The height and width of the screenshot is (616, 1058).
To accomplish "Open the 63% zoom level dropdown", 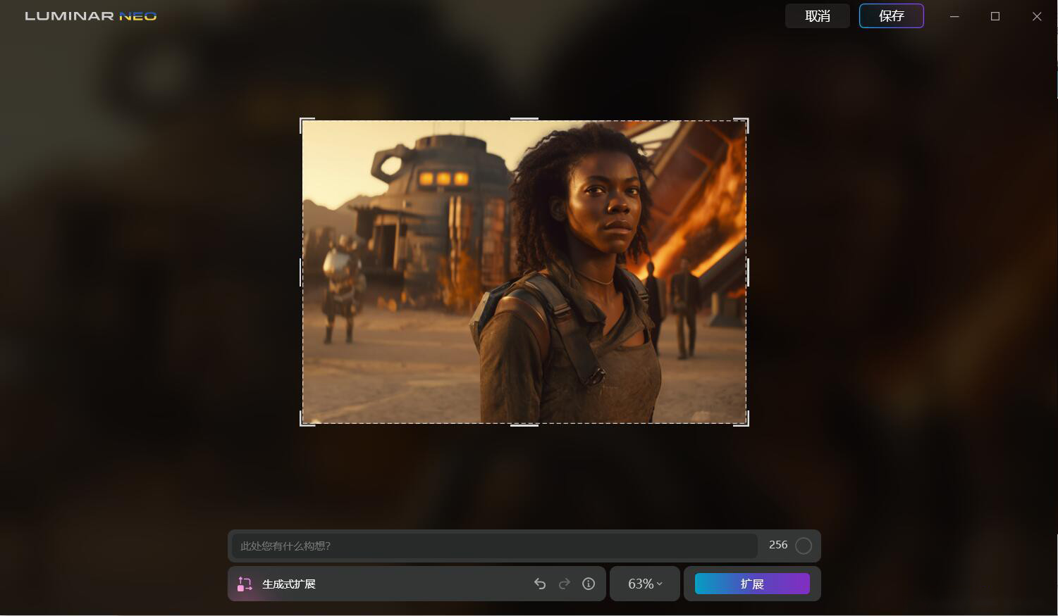I will point(644,584).
